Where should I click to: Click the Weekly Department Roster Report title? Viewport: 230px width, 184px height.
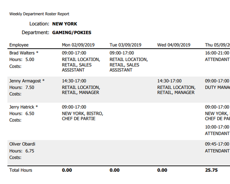coord(39,14)
